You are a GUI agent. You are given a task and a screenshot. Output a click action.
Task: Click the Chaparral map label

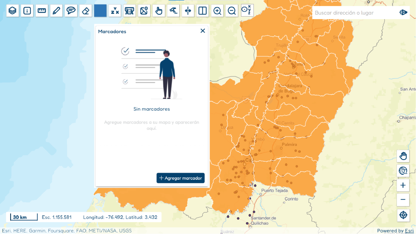pyautogui.click(x=407, y=117)
